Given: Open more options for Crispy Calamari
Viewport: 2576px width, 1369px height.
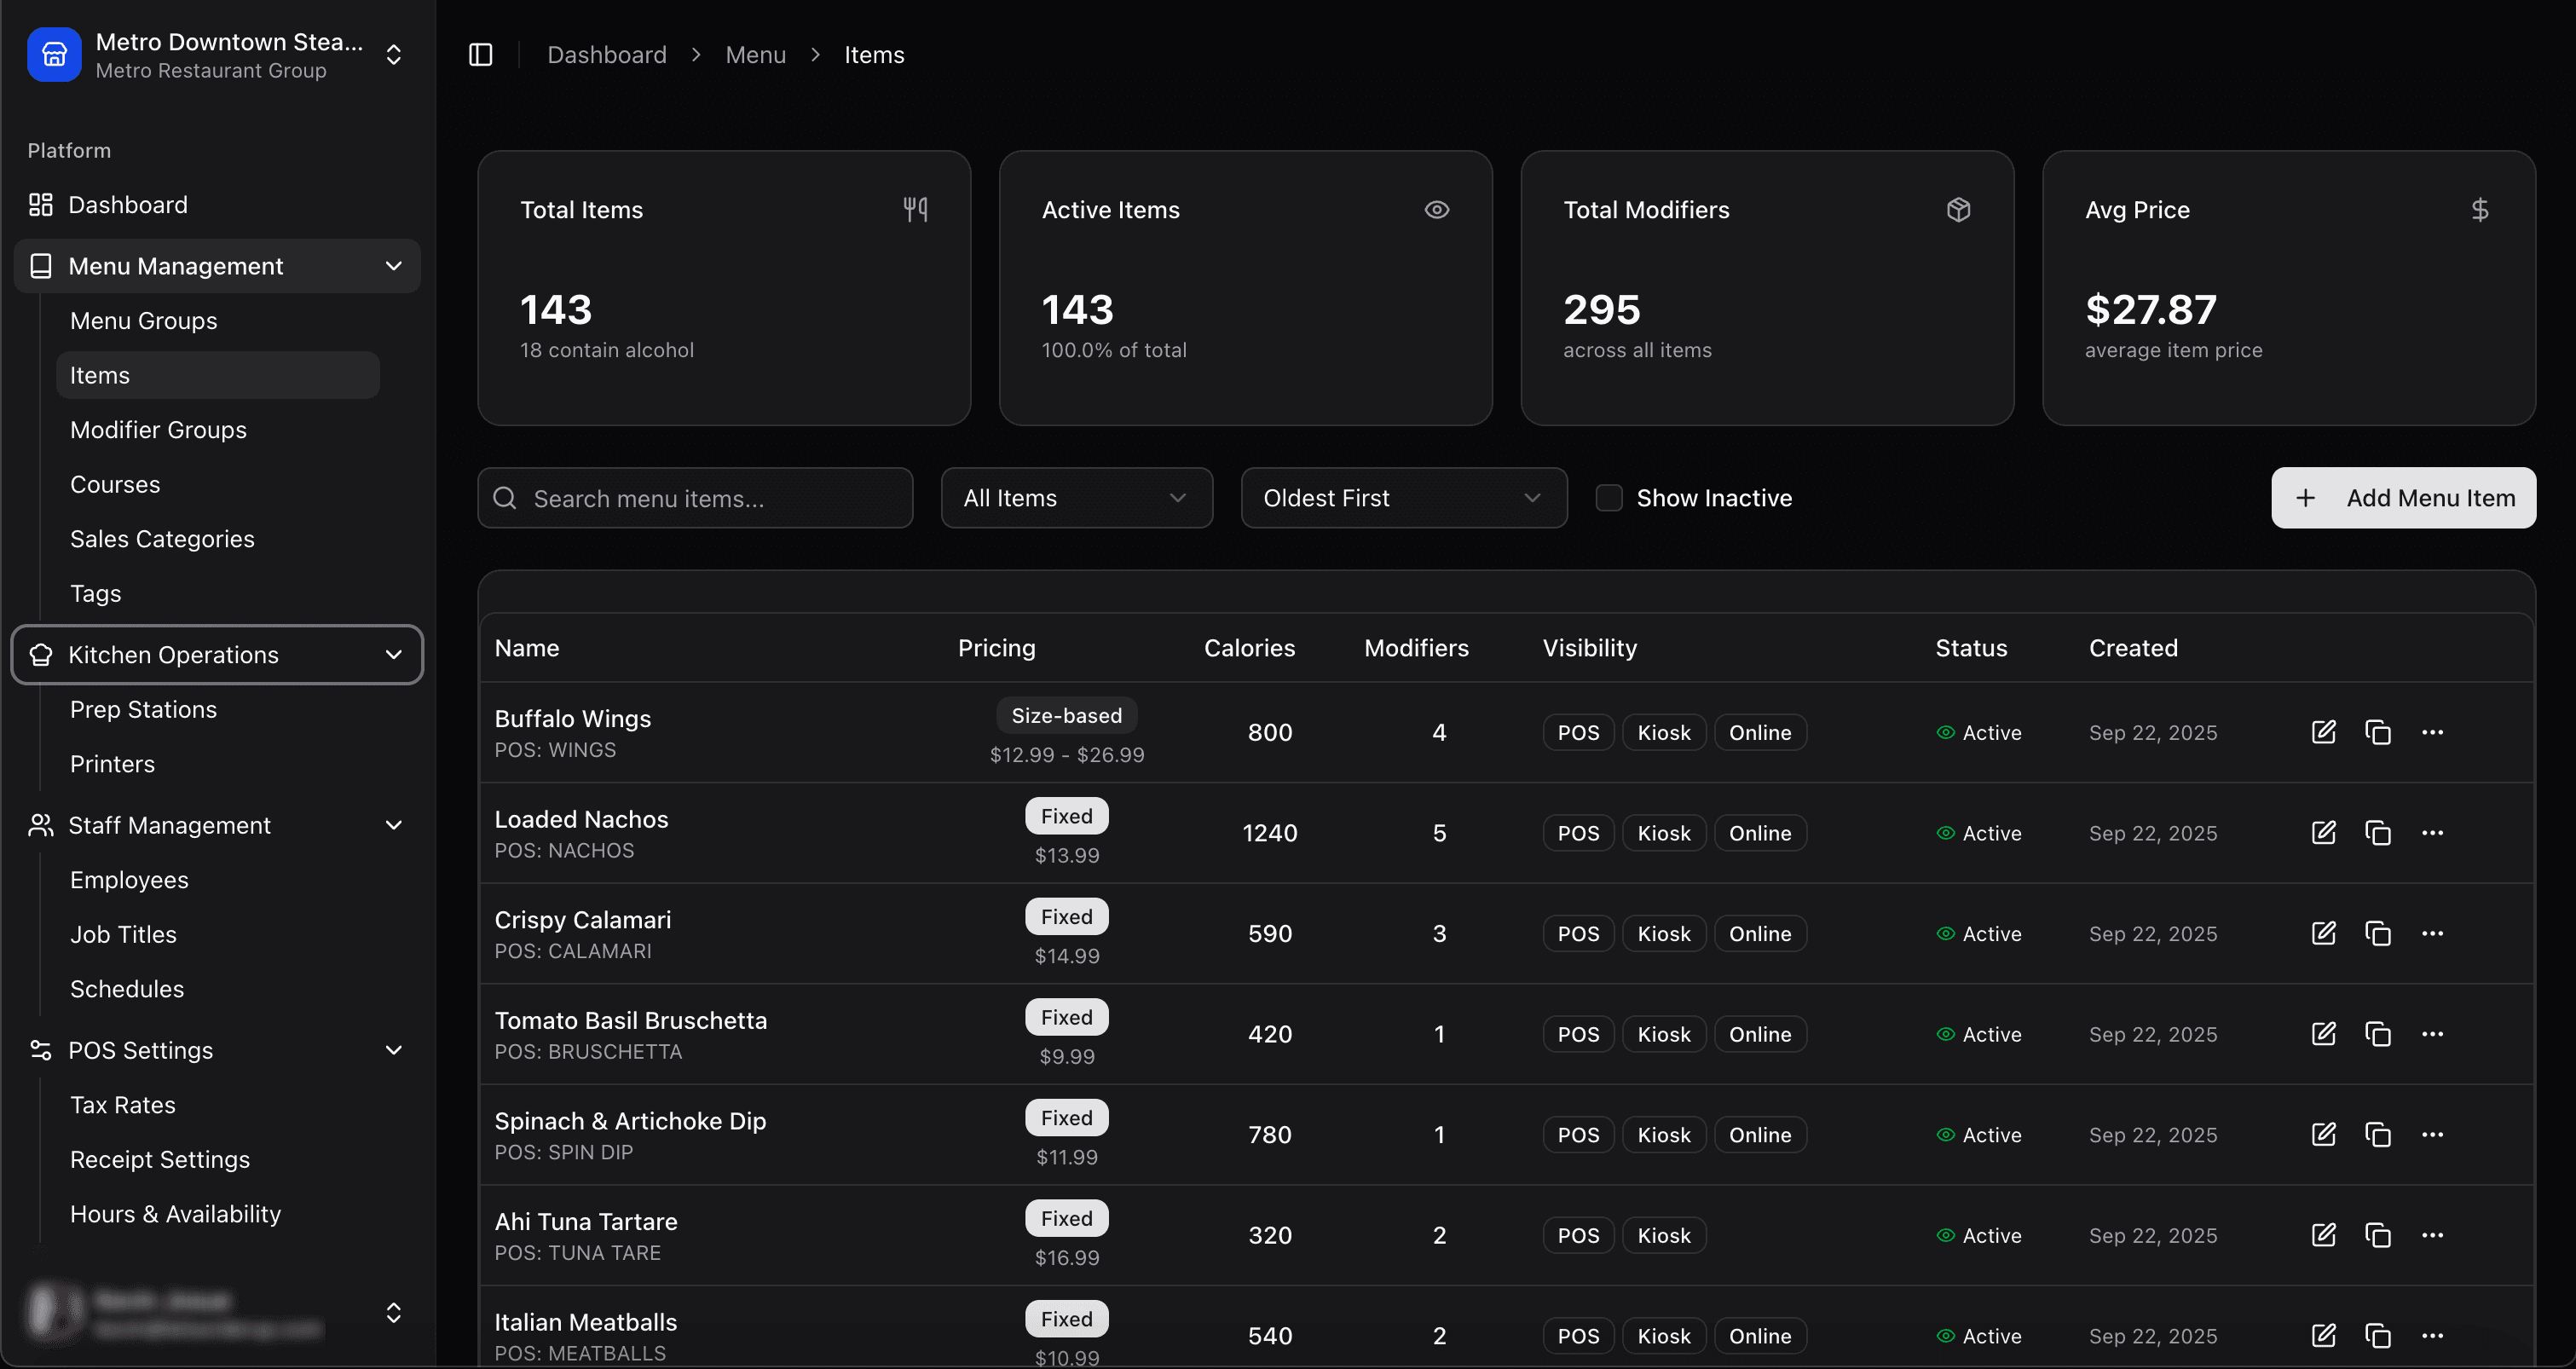Looking at the screenshot, I should click(2432, 933).
